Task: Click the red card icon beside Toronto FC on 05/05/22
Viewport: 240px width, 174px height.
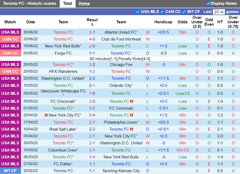Action: pos(132,101)
